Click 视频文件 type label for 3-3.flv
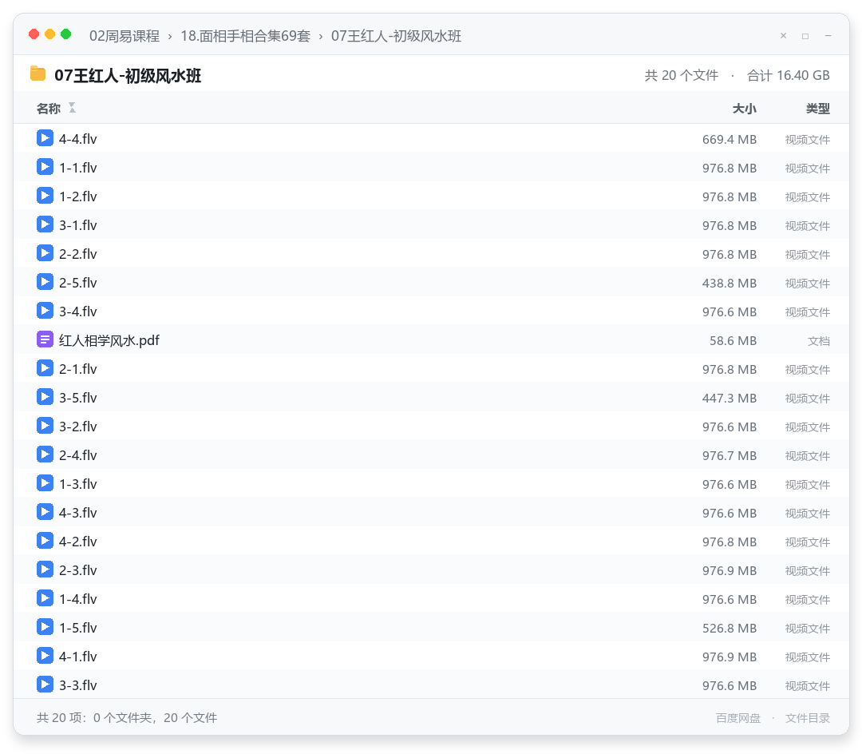 pyautogui.click(x=808, y=686)
